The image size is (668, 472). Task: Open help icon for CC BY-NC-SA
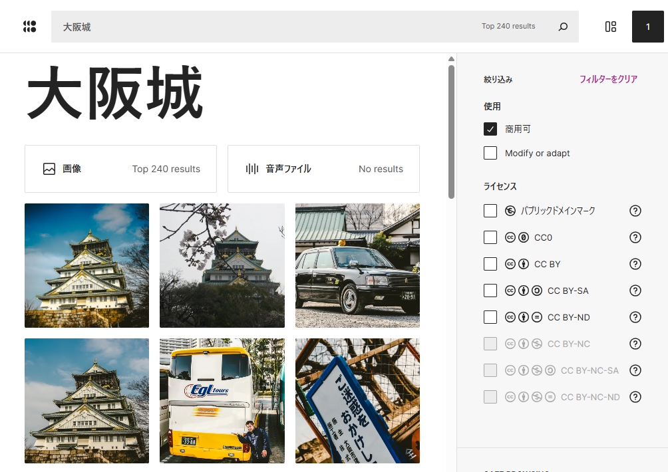pos(635,370)
